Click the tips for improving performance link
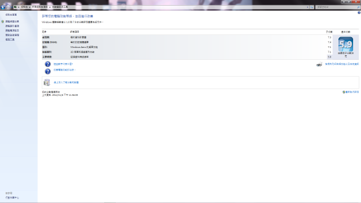The height and width of the screenshot is (203, 361). pos(64,70)
